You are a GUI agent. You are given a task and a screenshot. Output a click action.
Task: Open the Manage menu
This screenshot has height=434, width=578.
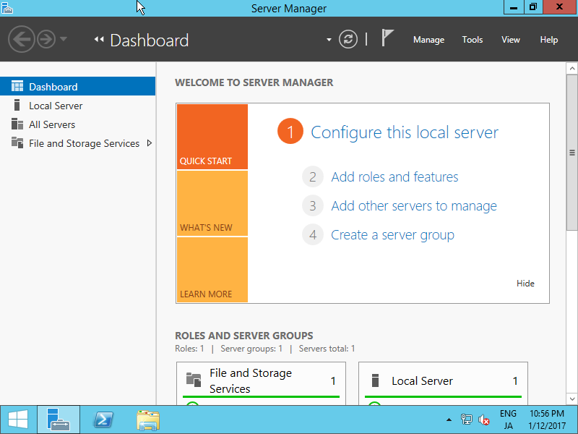coord(428,40)
